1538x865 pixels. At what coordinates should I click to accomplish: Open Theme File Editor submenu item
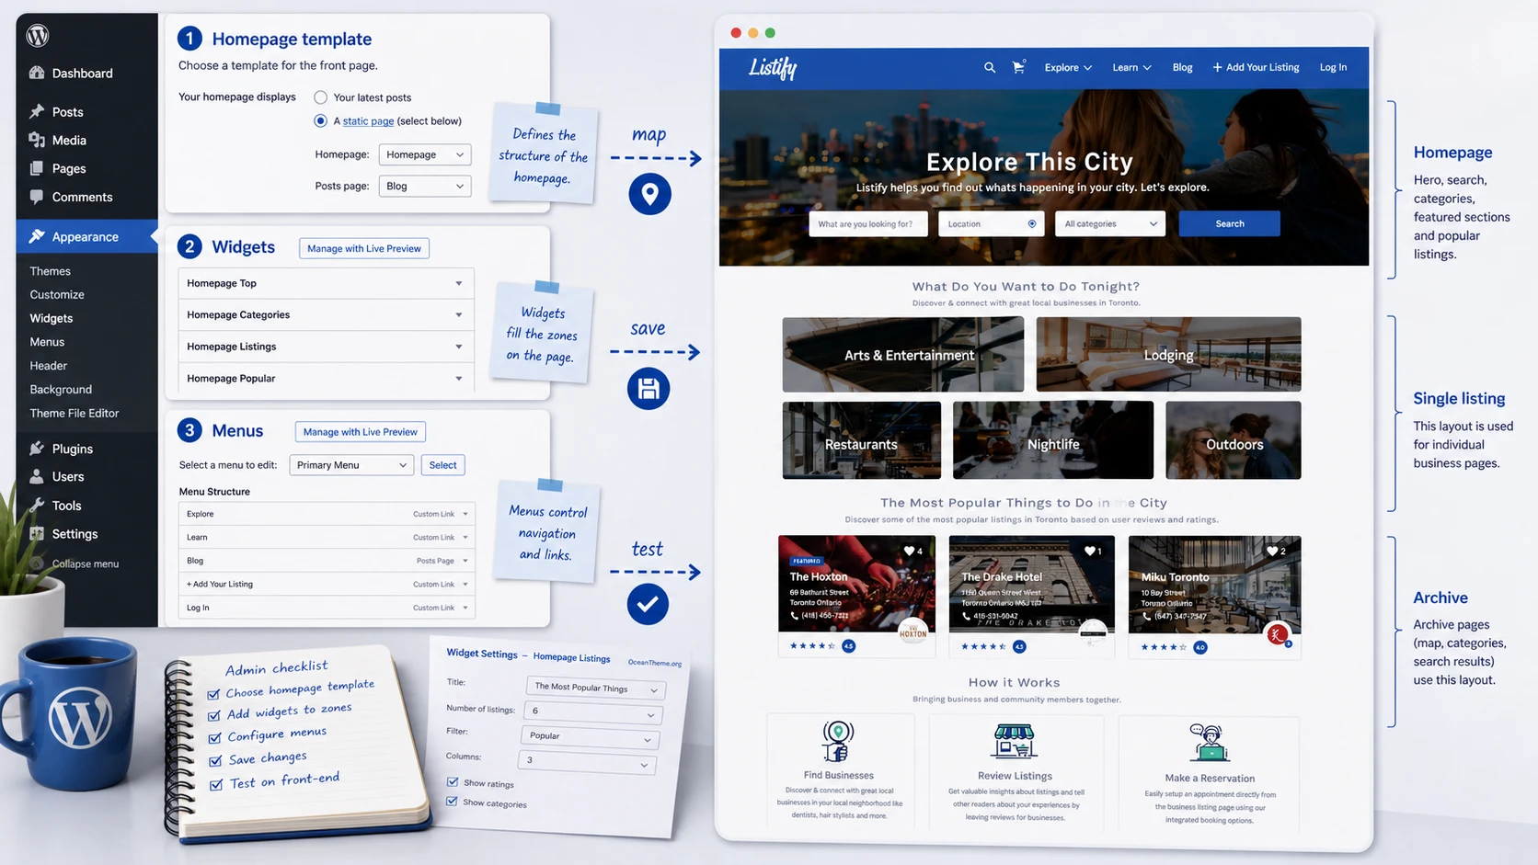tap(75, 414)
